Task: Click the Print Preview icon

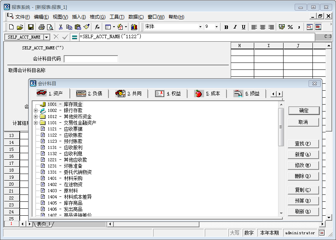Action: (x=49, y=26)
